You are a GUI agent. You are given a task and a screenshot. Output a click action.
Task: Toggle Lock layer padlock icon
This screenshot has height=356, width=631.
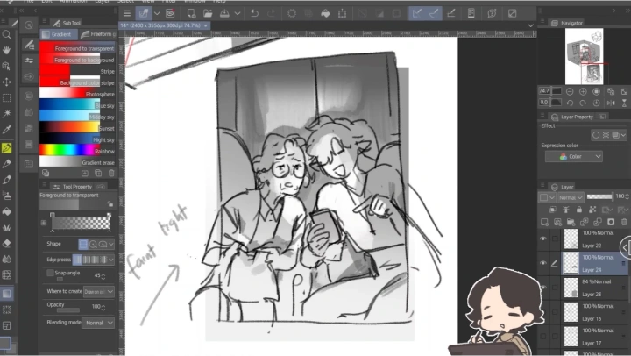pyautogui.click(x=579, y=210)
